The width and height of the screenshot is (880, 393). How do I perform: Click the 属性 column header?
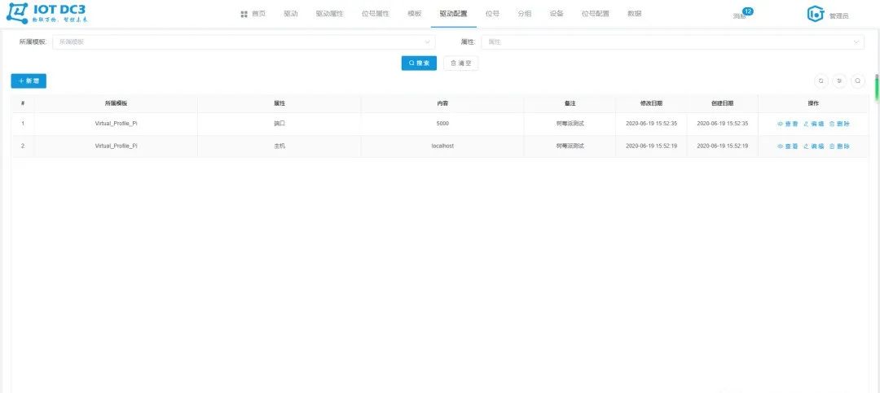[x=279, y=103]
